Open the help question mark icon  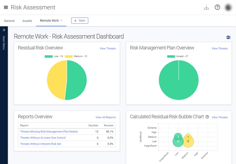(217, 7)
